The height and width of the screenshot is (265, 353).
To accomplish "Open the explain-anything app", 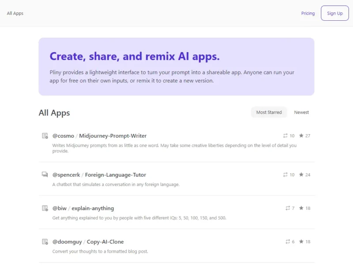I will pyautogui.click(x=93, y=208).
